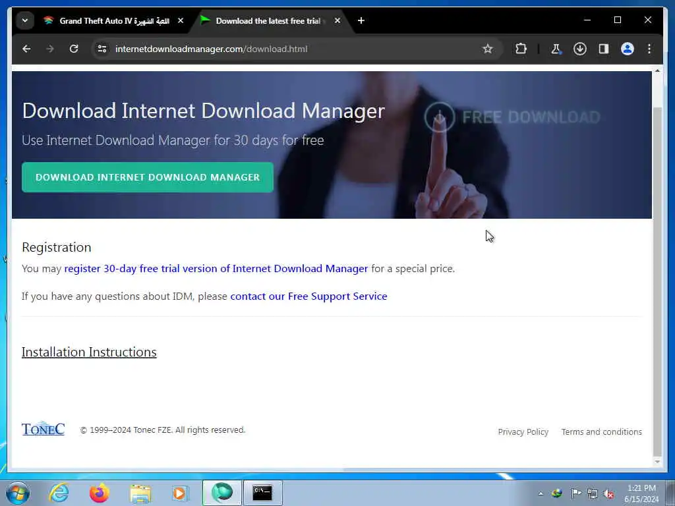
Task: Maximize the browser window
Action: (x=617, y=20)
